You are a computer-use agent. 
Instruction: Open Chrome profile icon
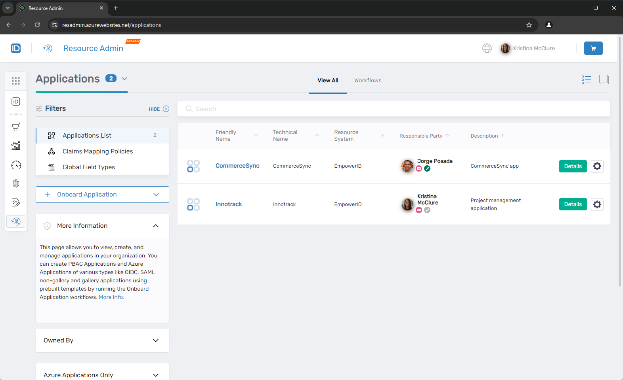tap(549, 25)
